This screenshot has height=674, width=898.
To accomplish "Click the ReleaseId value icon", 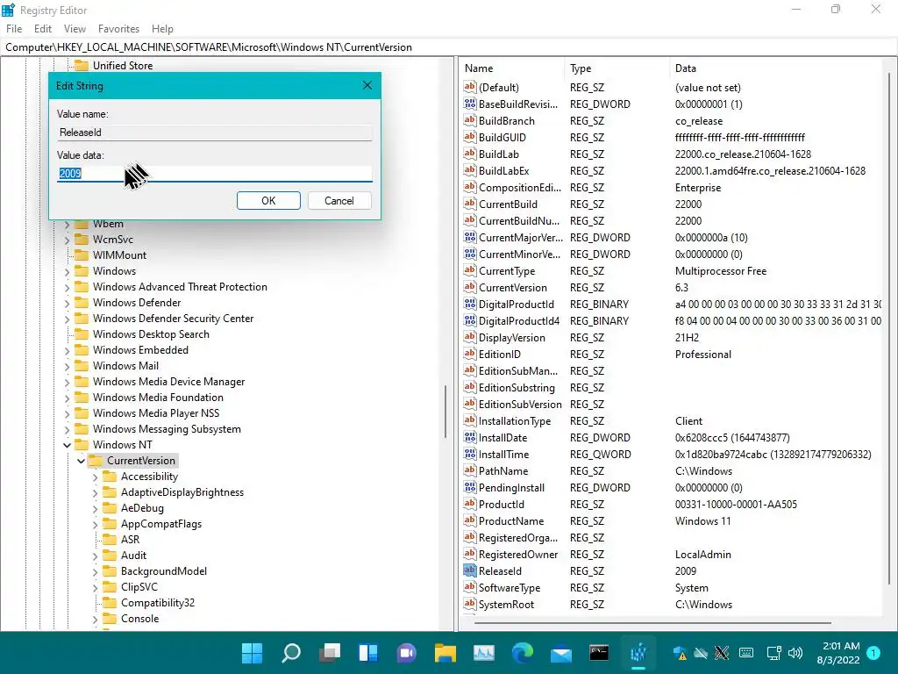I will [x=470, y=570].
